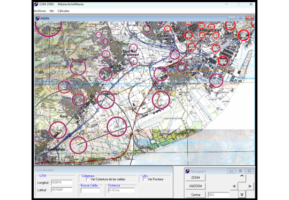This screenshot has width=289, height=200.
Task: Select cell marker 5 on the map
Action: click(78, 67)
